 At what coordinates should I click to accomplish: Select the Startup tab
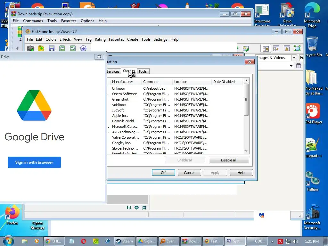click(129, 71)
